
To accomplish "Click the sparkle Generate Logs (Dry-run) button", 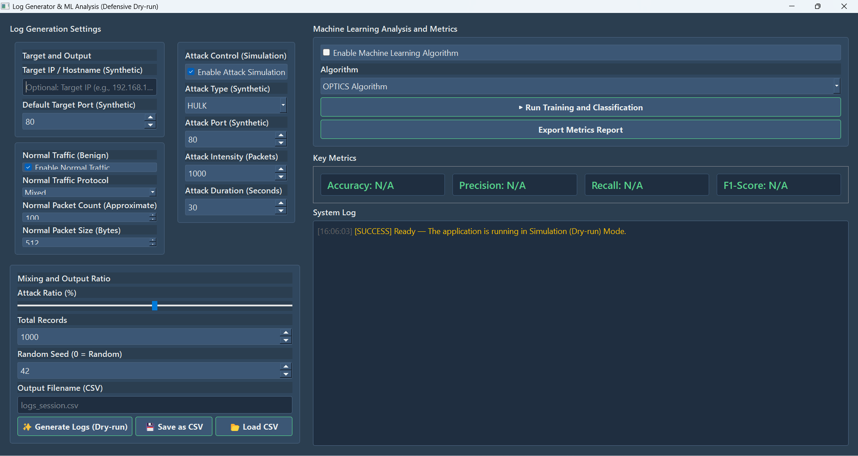I will pyautogui.click(x=75, y=427).
